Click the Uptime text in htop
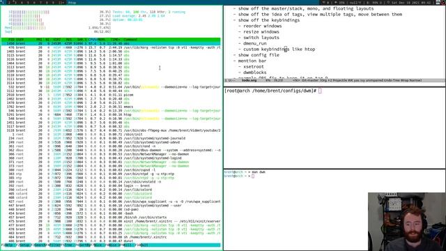Image resolution: width=446 pixels, height=251 pixels. (128, 20)
